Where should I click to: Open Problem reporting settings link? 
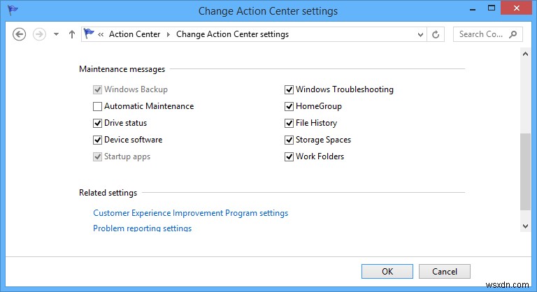[142, 228]
